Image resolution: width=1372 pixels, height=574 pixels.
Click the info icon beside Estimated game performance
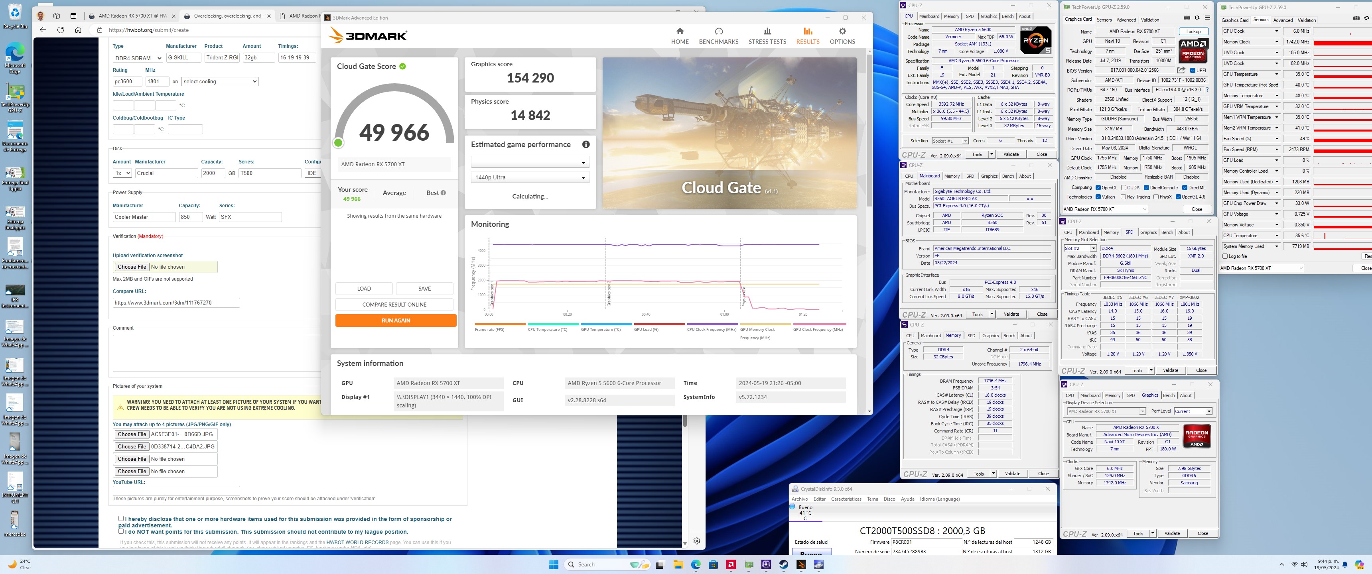tap(586, 144)
